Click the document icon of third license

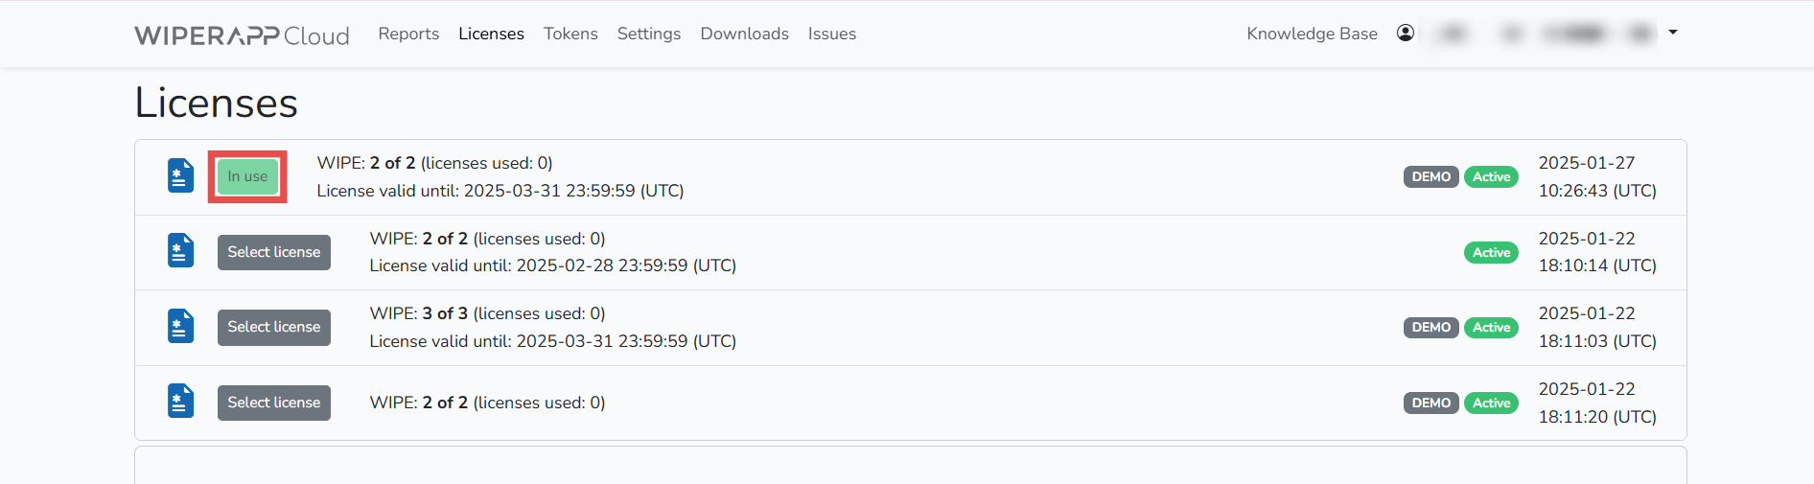180,327
